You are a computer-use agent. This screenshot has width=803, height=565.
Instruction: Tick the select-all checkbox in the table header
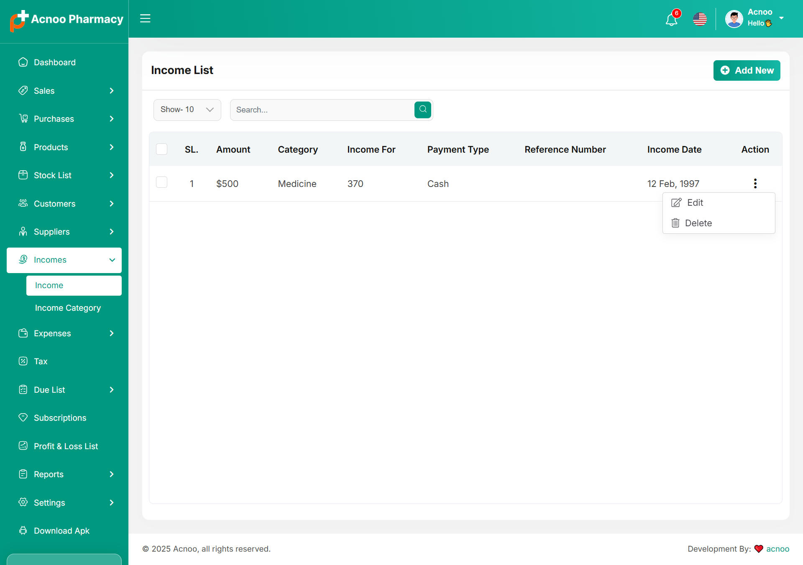coord(161,149)
